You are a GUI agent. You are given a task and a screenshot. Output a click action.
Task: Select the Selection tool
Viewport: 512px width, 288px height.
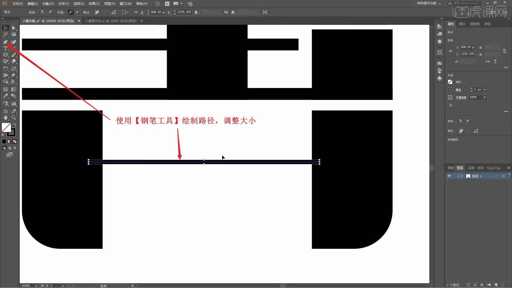(5, 27)
